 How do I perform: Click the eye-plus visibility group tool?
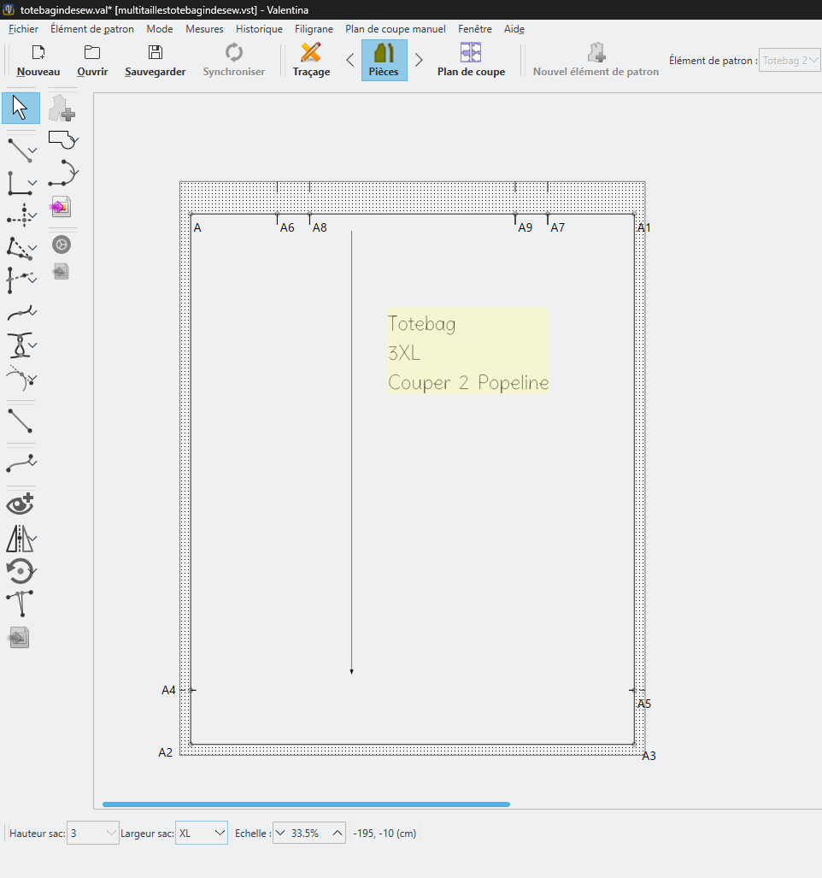click(x=20, y=504)
